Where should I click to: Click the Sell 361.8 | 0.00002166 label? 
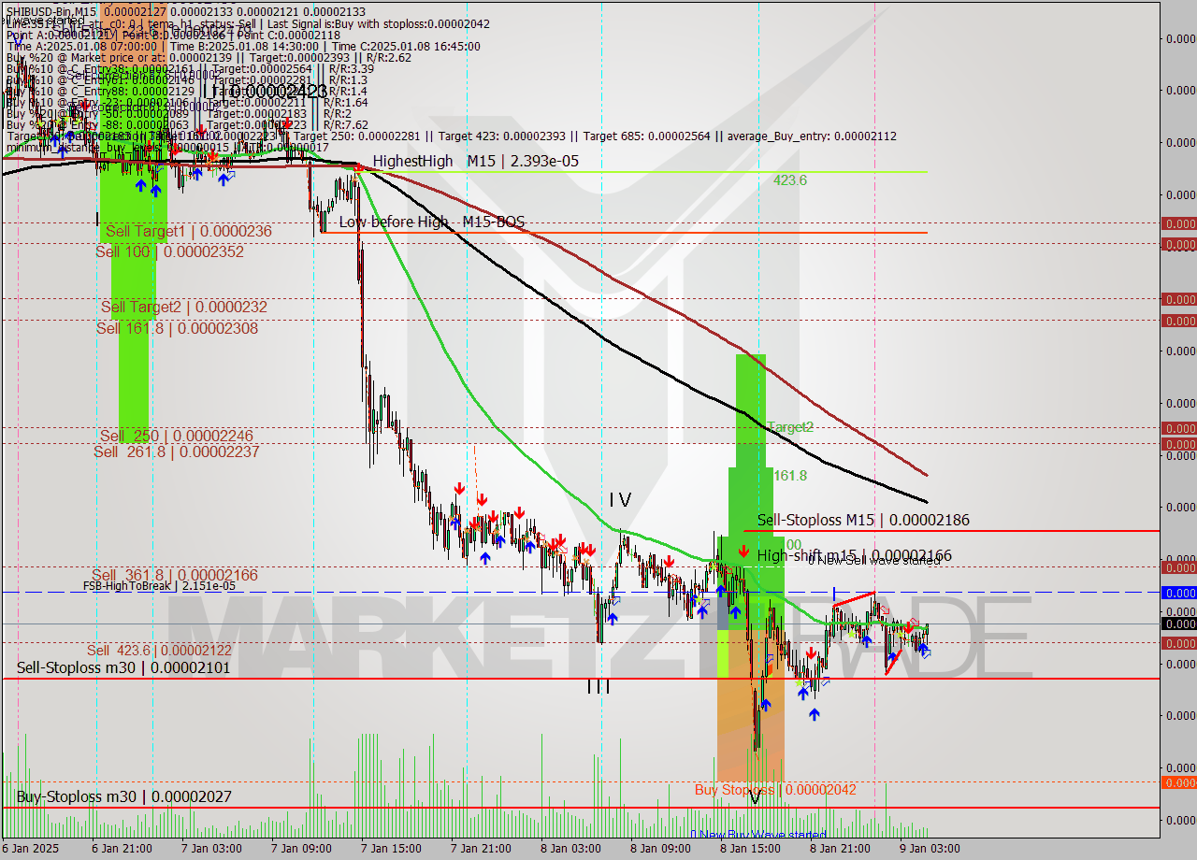click(175, 575)
